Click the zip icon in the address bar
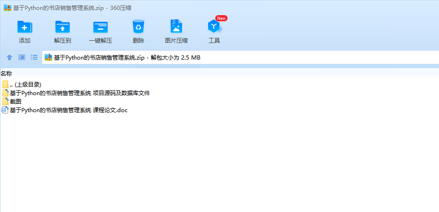Image resolution: width=439 pixels, height=212 pixels. (48, 57)
